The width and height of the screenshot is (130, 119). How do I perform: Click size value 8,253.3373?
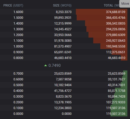click(x=64, y=12)
